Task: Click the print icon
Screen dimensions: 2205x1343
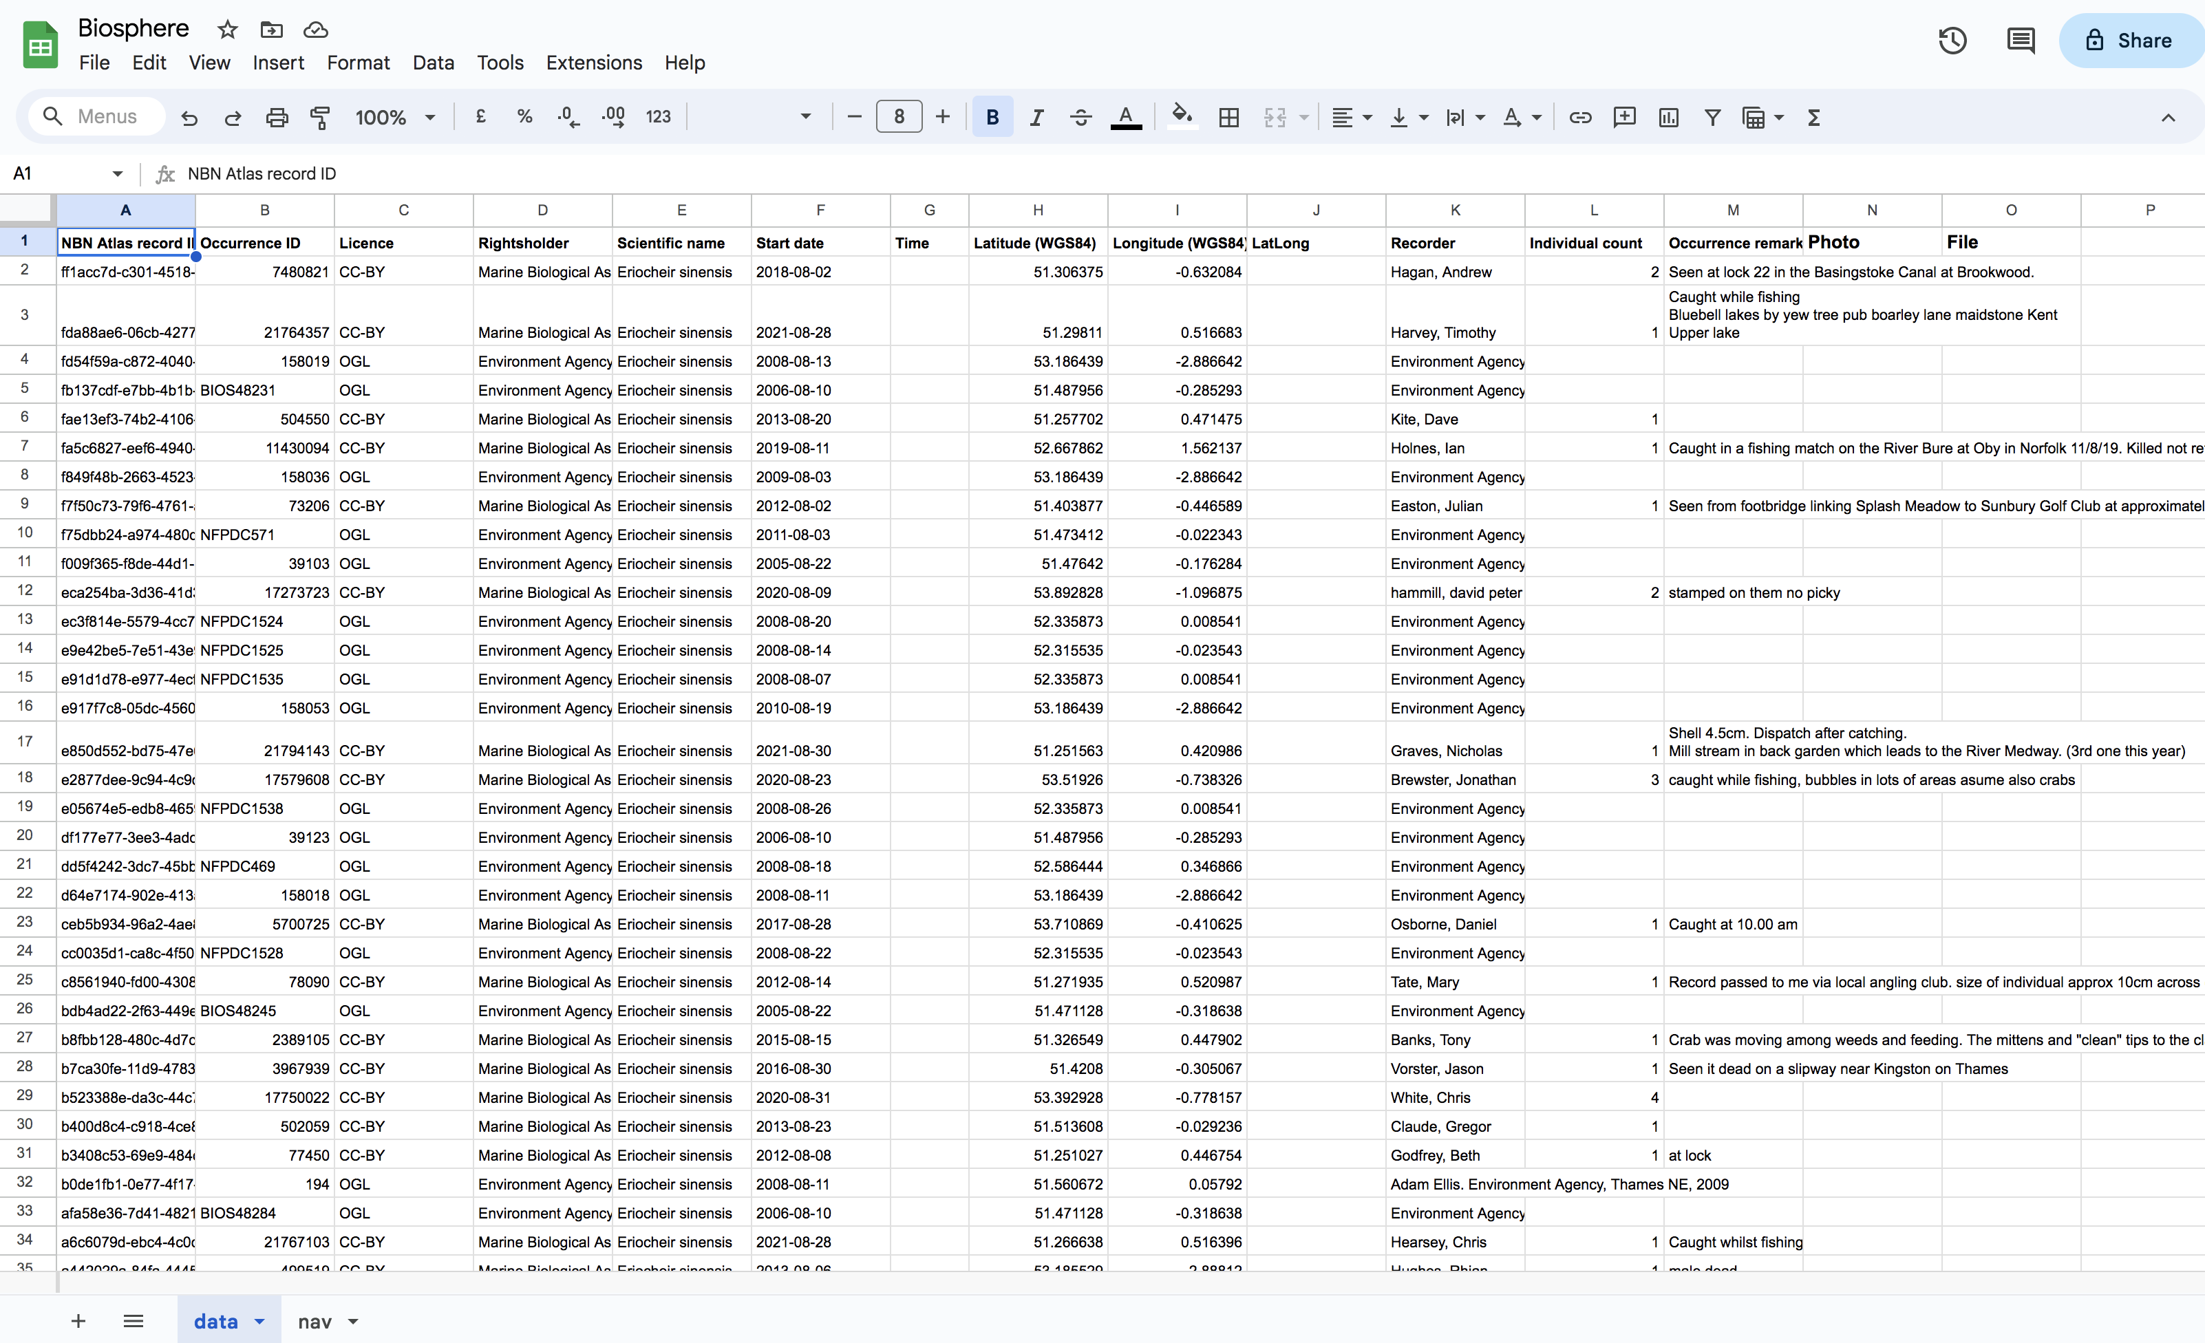Action: click(x=277, y=117)
